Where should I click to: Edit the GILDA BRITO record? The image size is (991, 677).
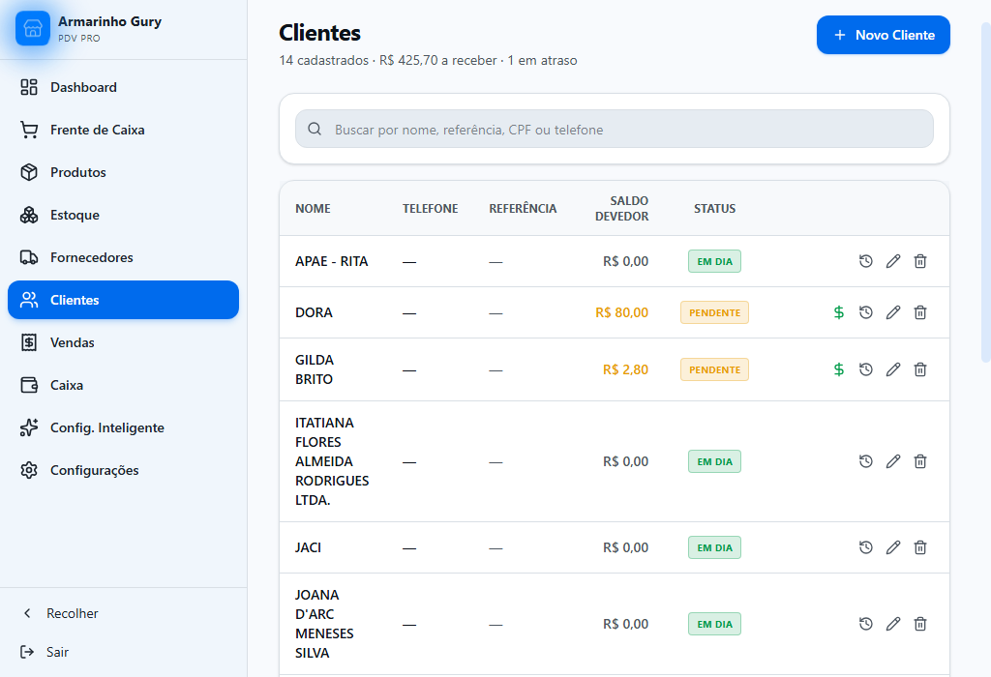point(893,369)
